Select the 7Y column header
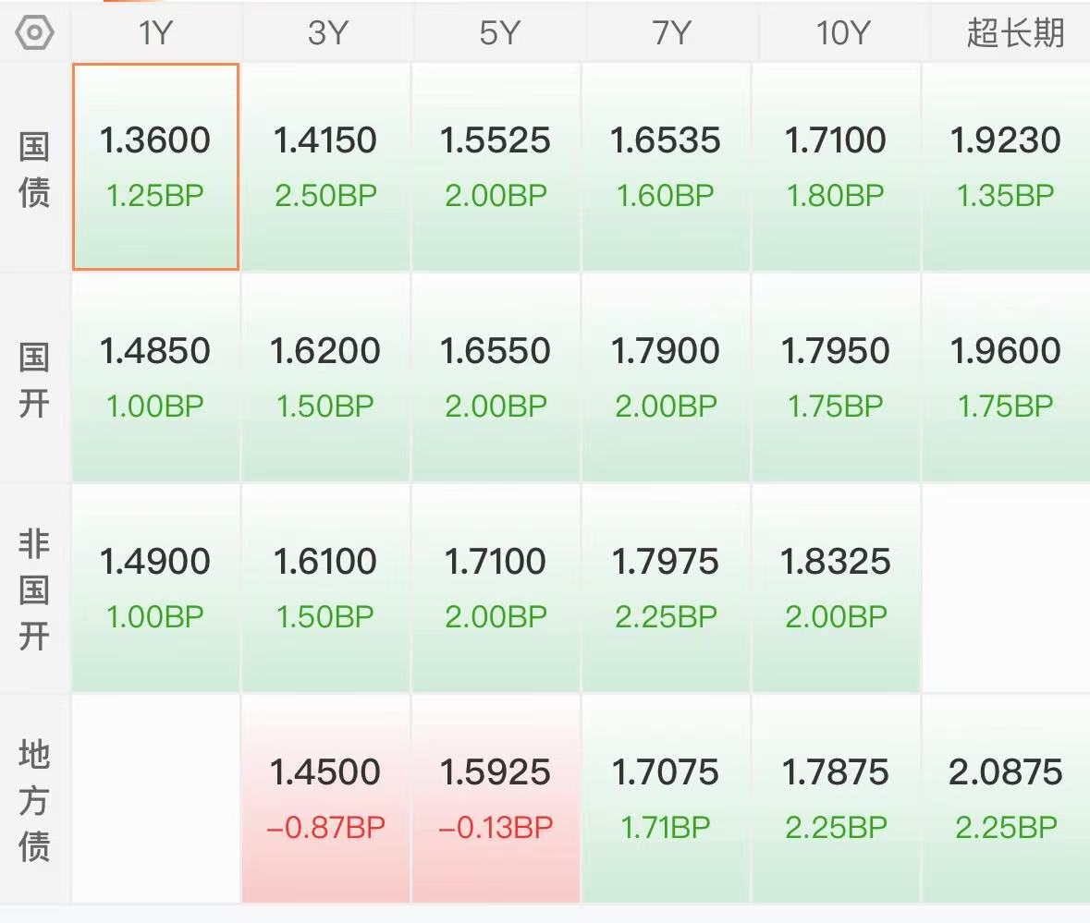The width and height of the screenshot is (1090, 923). point(670,32)
